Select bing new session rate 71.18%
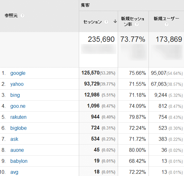 coord(138,95)
